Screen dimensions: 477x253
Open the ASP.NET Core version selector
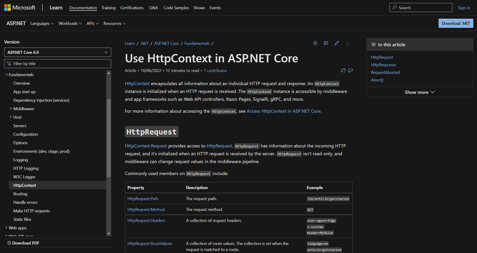coord(57,52)
